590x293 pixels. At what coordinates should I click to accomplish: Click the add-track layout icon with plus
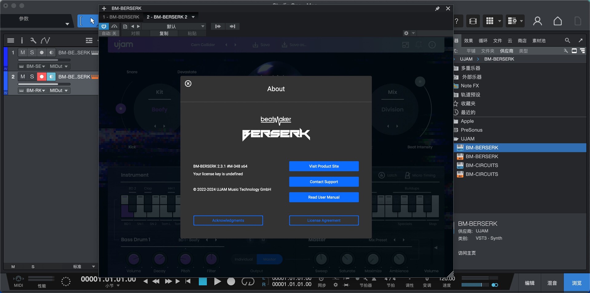(x=512, y=21)
